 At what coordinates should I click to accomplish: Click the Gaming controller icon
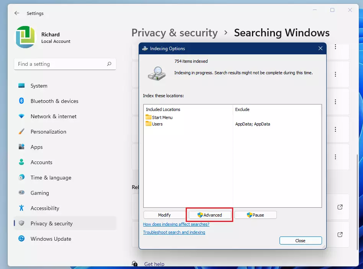[x=21, y=192]
